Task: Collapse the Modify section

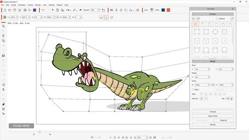Action: (x=193, y=61)
